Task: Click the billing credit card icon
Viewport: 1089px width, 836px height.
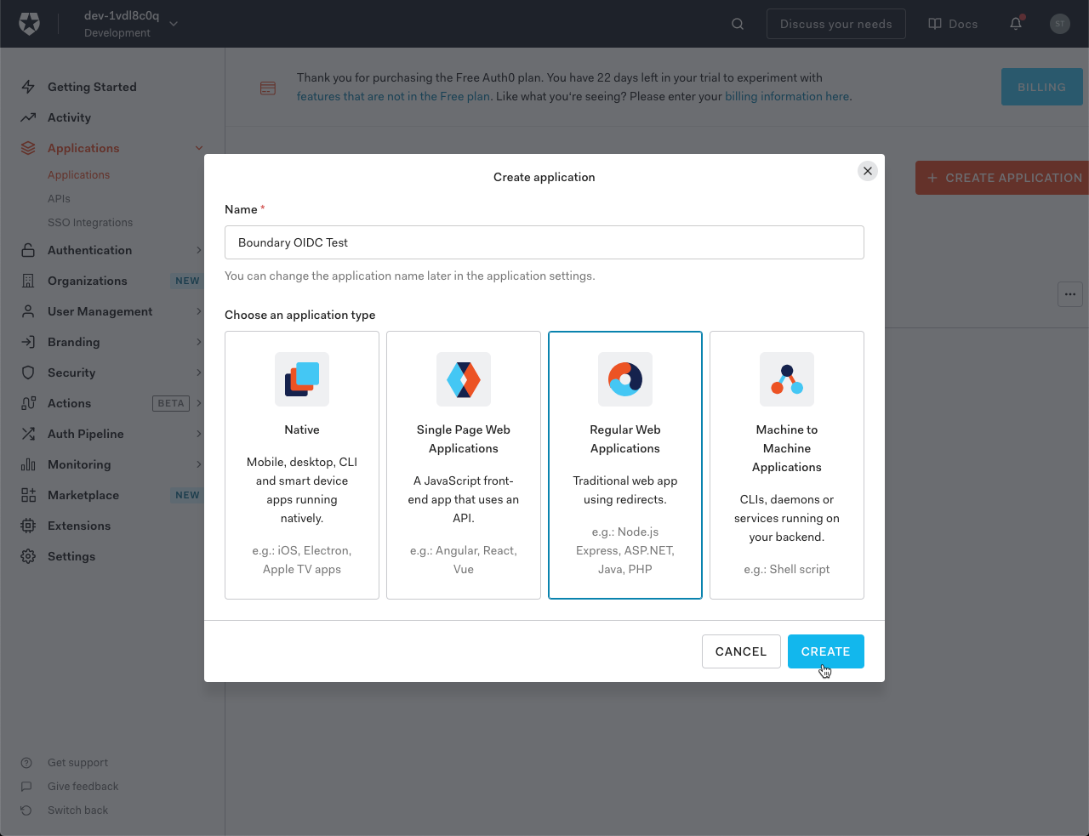Action: coord(268,88)
